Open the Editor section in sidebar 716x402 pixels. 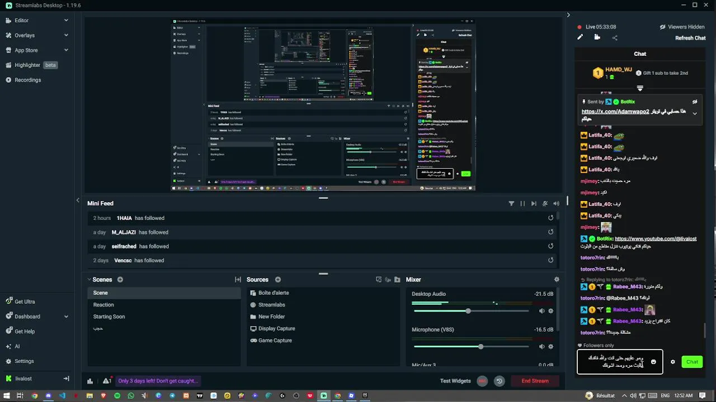pos(37,20)
